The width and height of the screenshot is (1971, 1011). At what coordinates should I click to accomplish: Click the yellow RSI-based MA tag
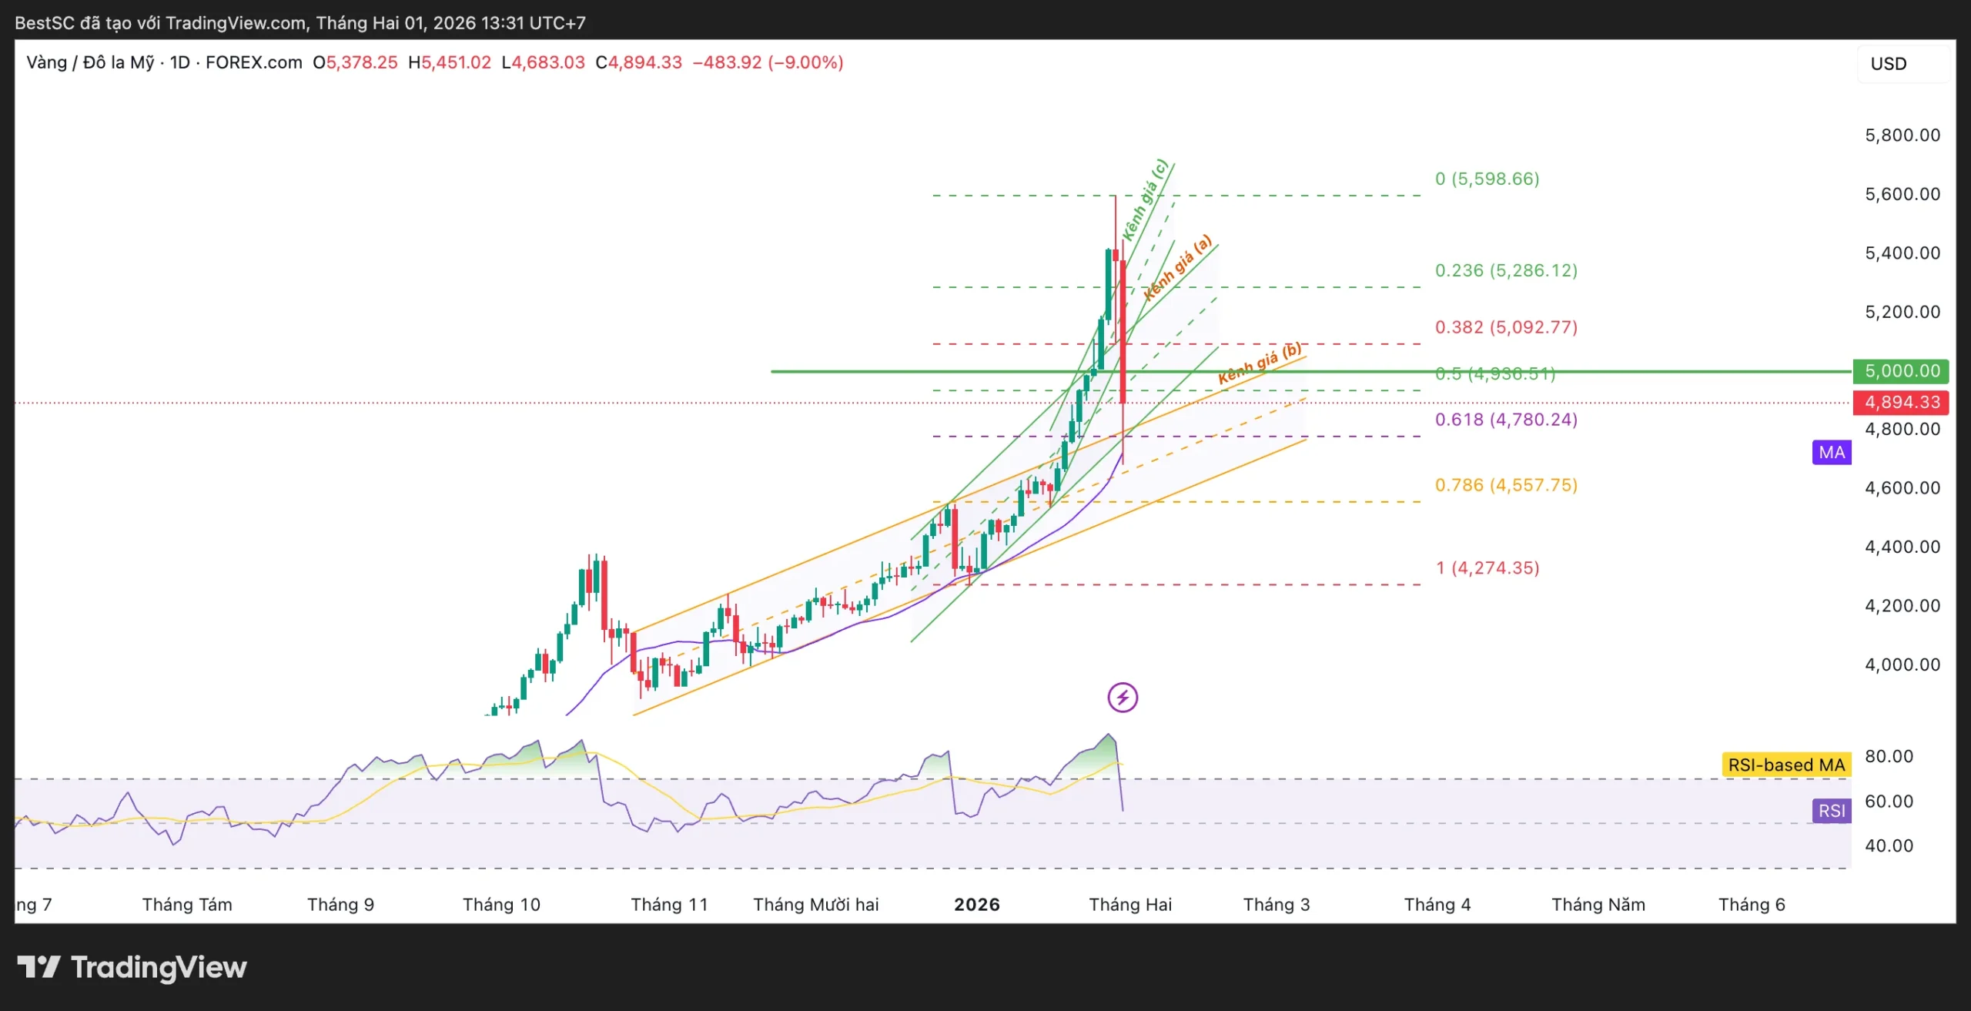pos(1785,765)
